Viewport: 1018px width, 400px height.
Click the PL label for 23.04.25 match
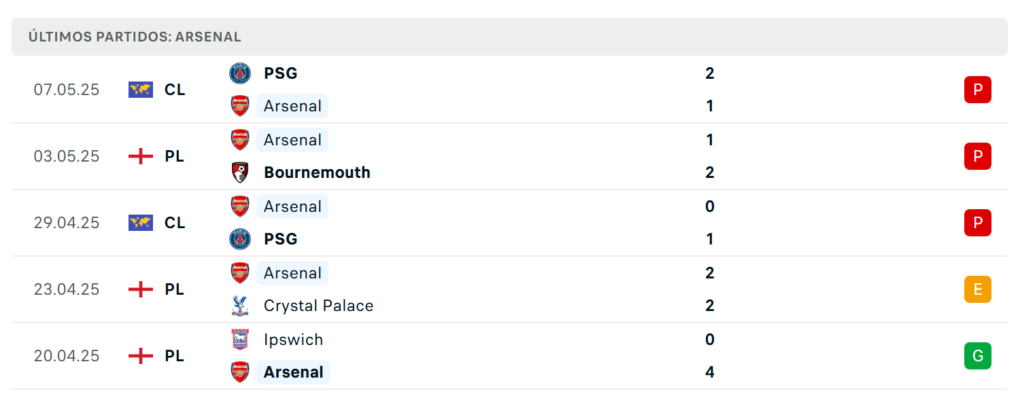pos(175,289)
